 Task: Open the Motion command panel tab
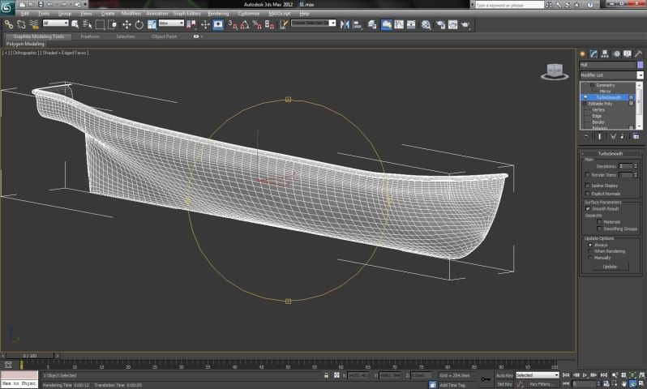616,54
